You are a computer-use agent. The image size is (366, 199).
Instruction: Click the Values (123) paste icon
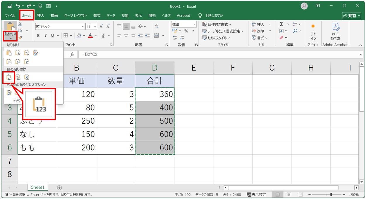9,77
